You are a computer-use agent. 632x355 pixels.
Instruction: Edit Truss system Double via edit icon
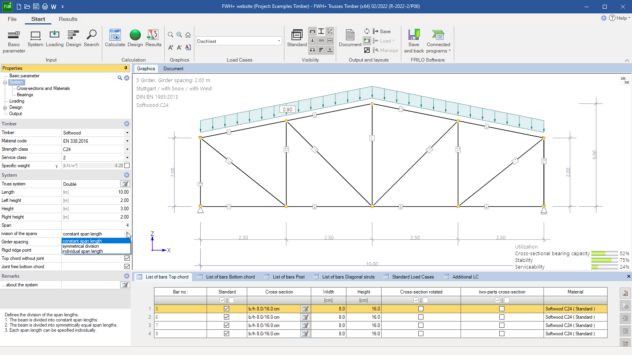pos(125,184)
